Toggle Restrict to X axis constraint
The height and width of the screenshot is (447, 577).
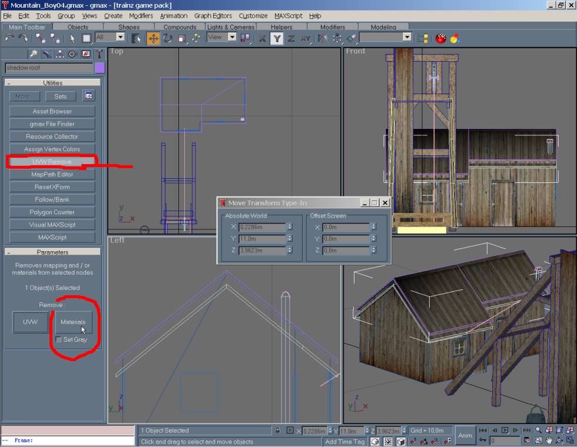coord(262,38)
